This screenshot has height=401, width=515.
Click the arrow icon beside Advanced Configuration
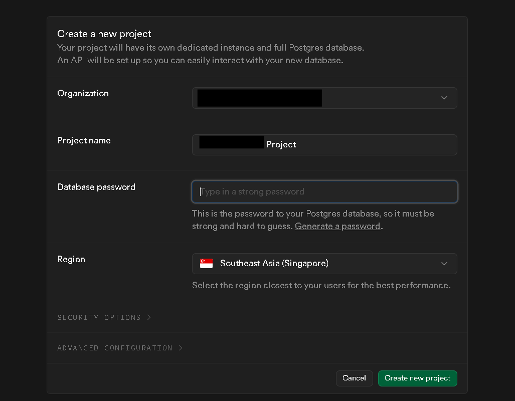tap(181, 348)
